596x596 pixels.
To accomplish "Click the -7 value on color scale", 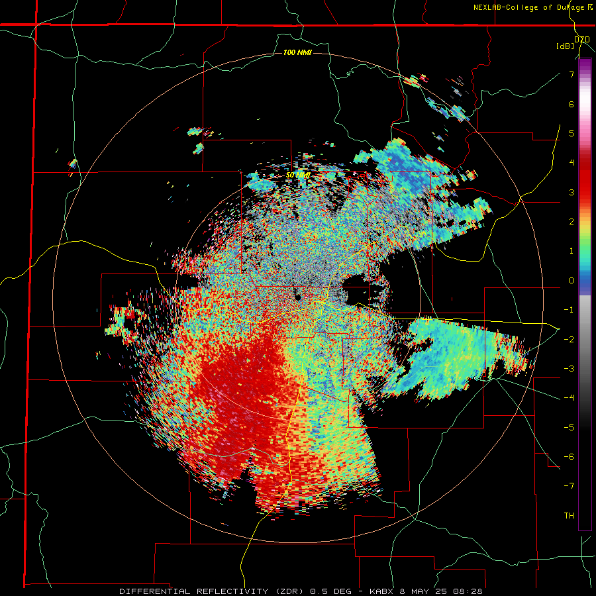I will pyautogui.click(x=569, y=486).
